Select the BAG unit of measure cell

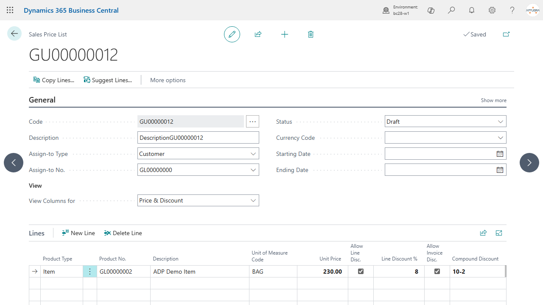click(273, 272)
